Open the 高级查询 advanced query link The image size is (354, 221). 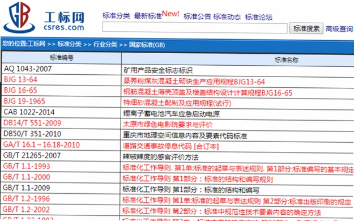[339, 29]
